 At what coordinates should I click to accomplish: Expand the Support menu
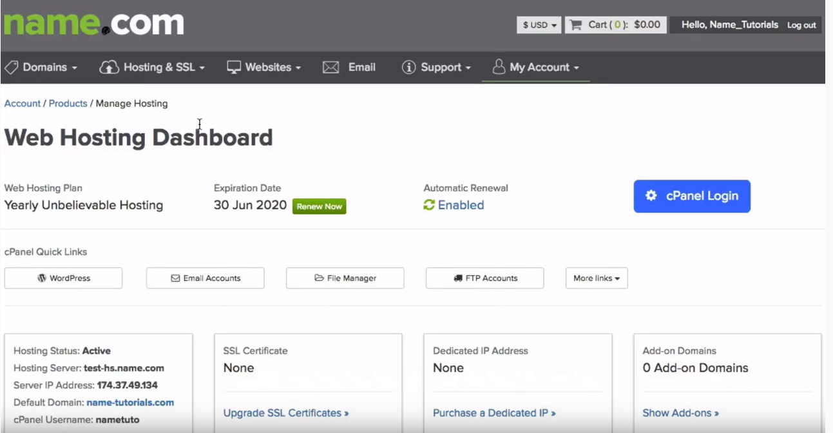pyautogui.click(x=436, y=67)
